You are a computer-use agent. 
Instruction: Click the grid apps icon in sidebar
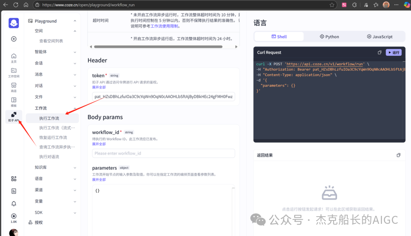(14, 179)
